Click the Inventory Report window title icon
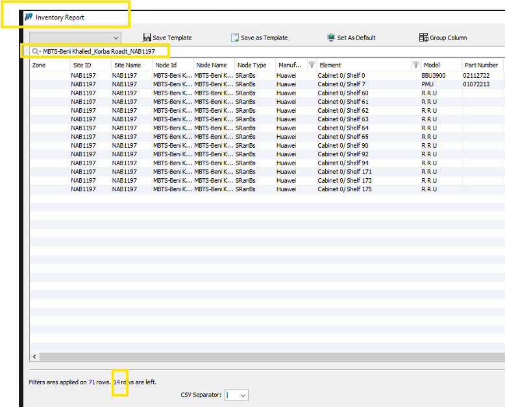 (x=29, y=17)
